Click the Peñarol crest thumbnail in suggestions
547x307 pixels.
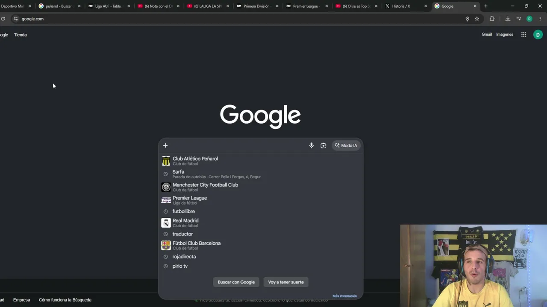point(166,161)
